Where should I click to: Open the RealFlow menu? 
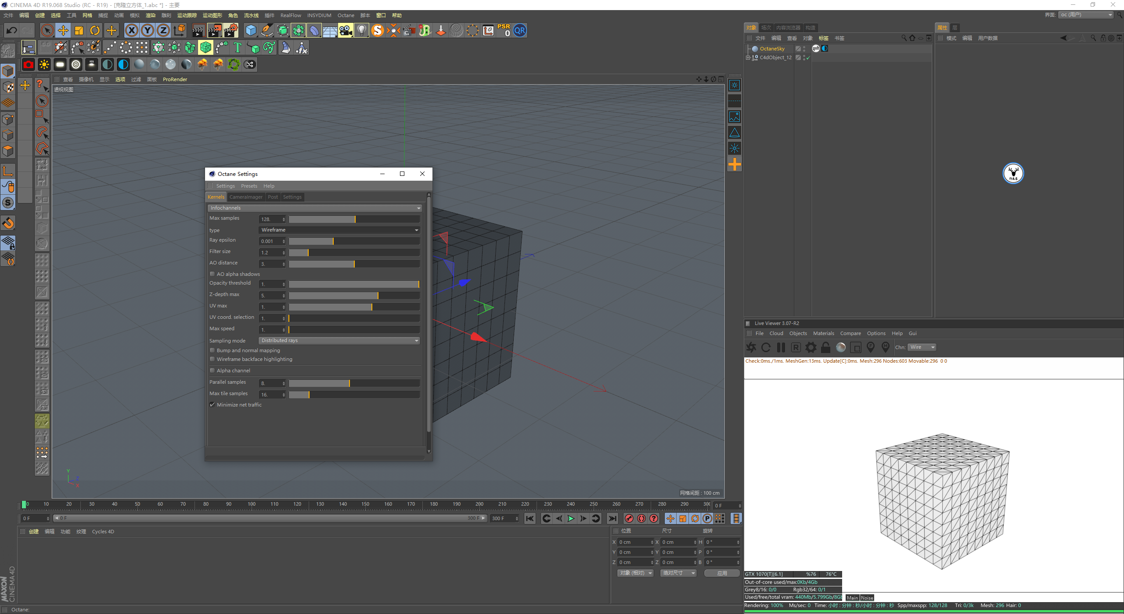pyautogui.click(x=291, y=15)
